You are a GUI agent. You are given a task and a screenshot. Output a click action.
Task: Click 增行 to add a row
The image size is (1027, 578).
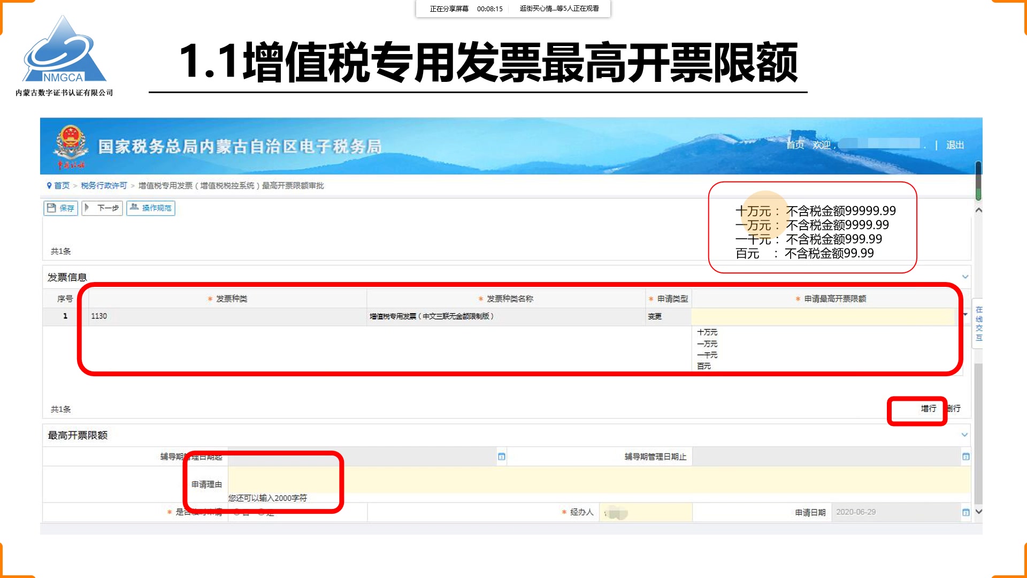click(x=928, y=409)
